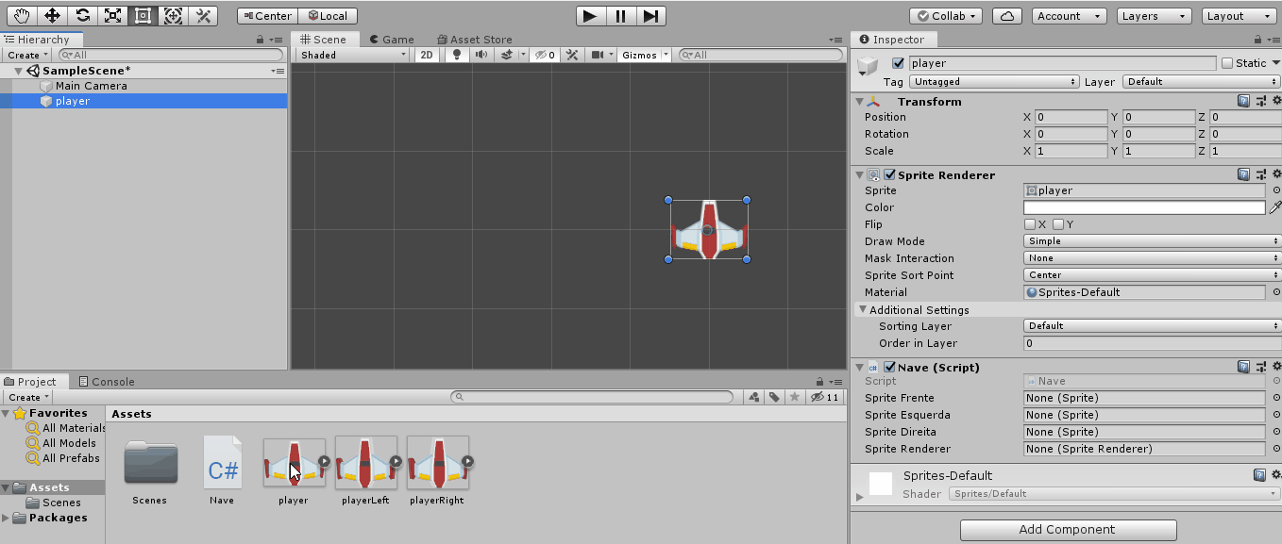Open Transform component gear settings menu
Image resolution: width=1282 pixels, height=544 pixels.
pos(1276,101)
